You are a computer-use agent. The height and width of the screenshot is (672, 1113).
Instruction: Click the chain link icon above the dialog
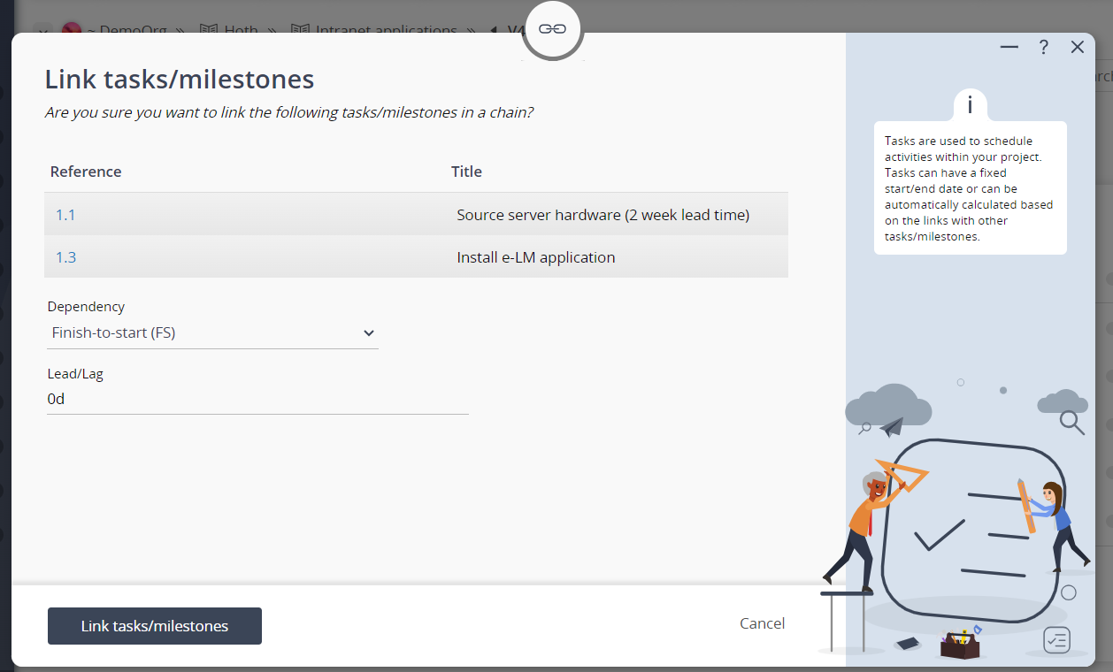coord(553,29)
